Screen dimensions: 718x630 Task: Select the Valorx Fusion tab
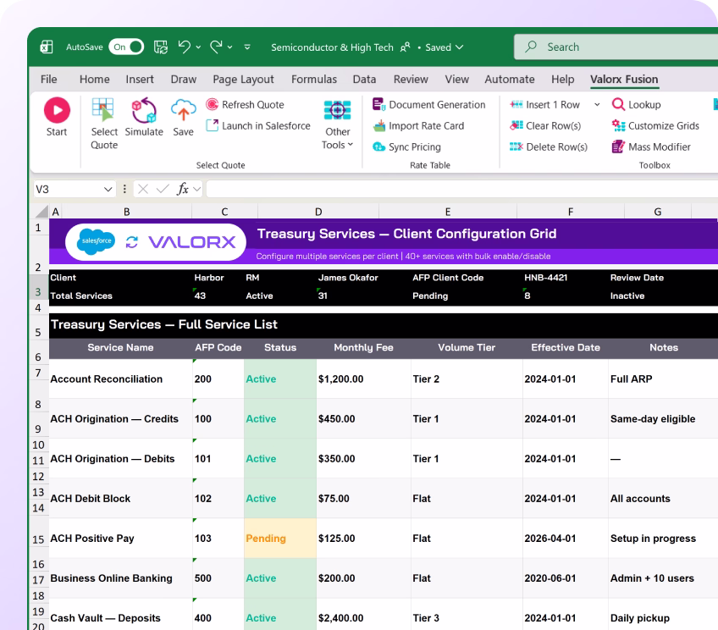pos(624,80)
